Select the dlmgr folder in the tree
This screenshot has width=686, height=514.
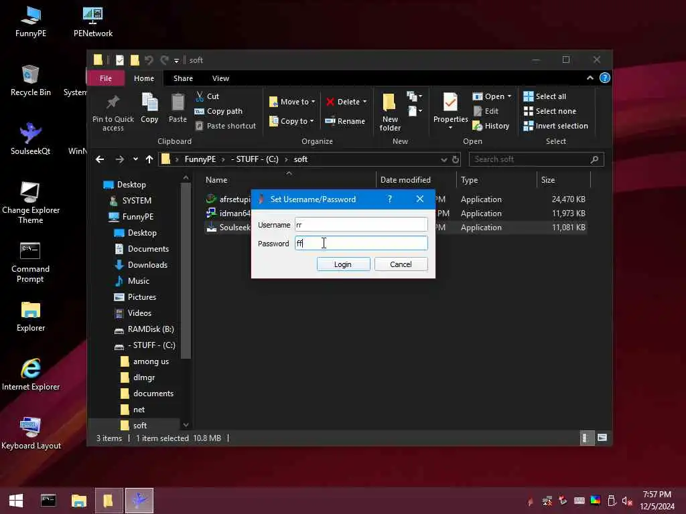coord(138,377)
